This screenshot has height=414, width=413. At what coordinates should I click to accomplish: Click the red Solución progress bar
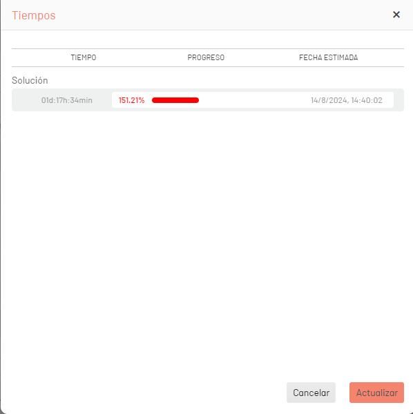[x=175, y=100]
